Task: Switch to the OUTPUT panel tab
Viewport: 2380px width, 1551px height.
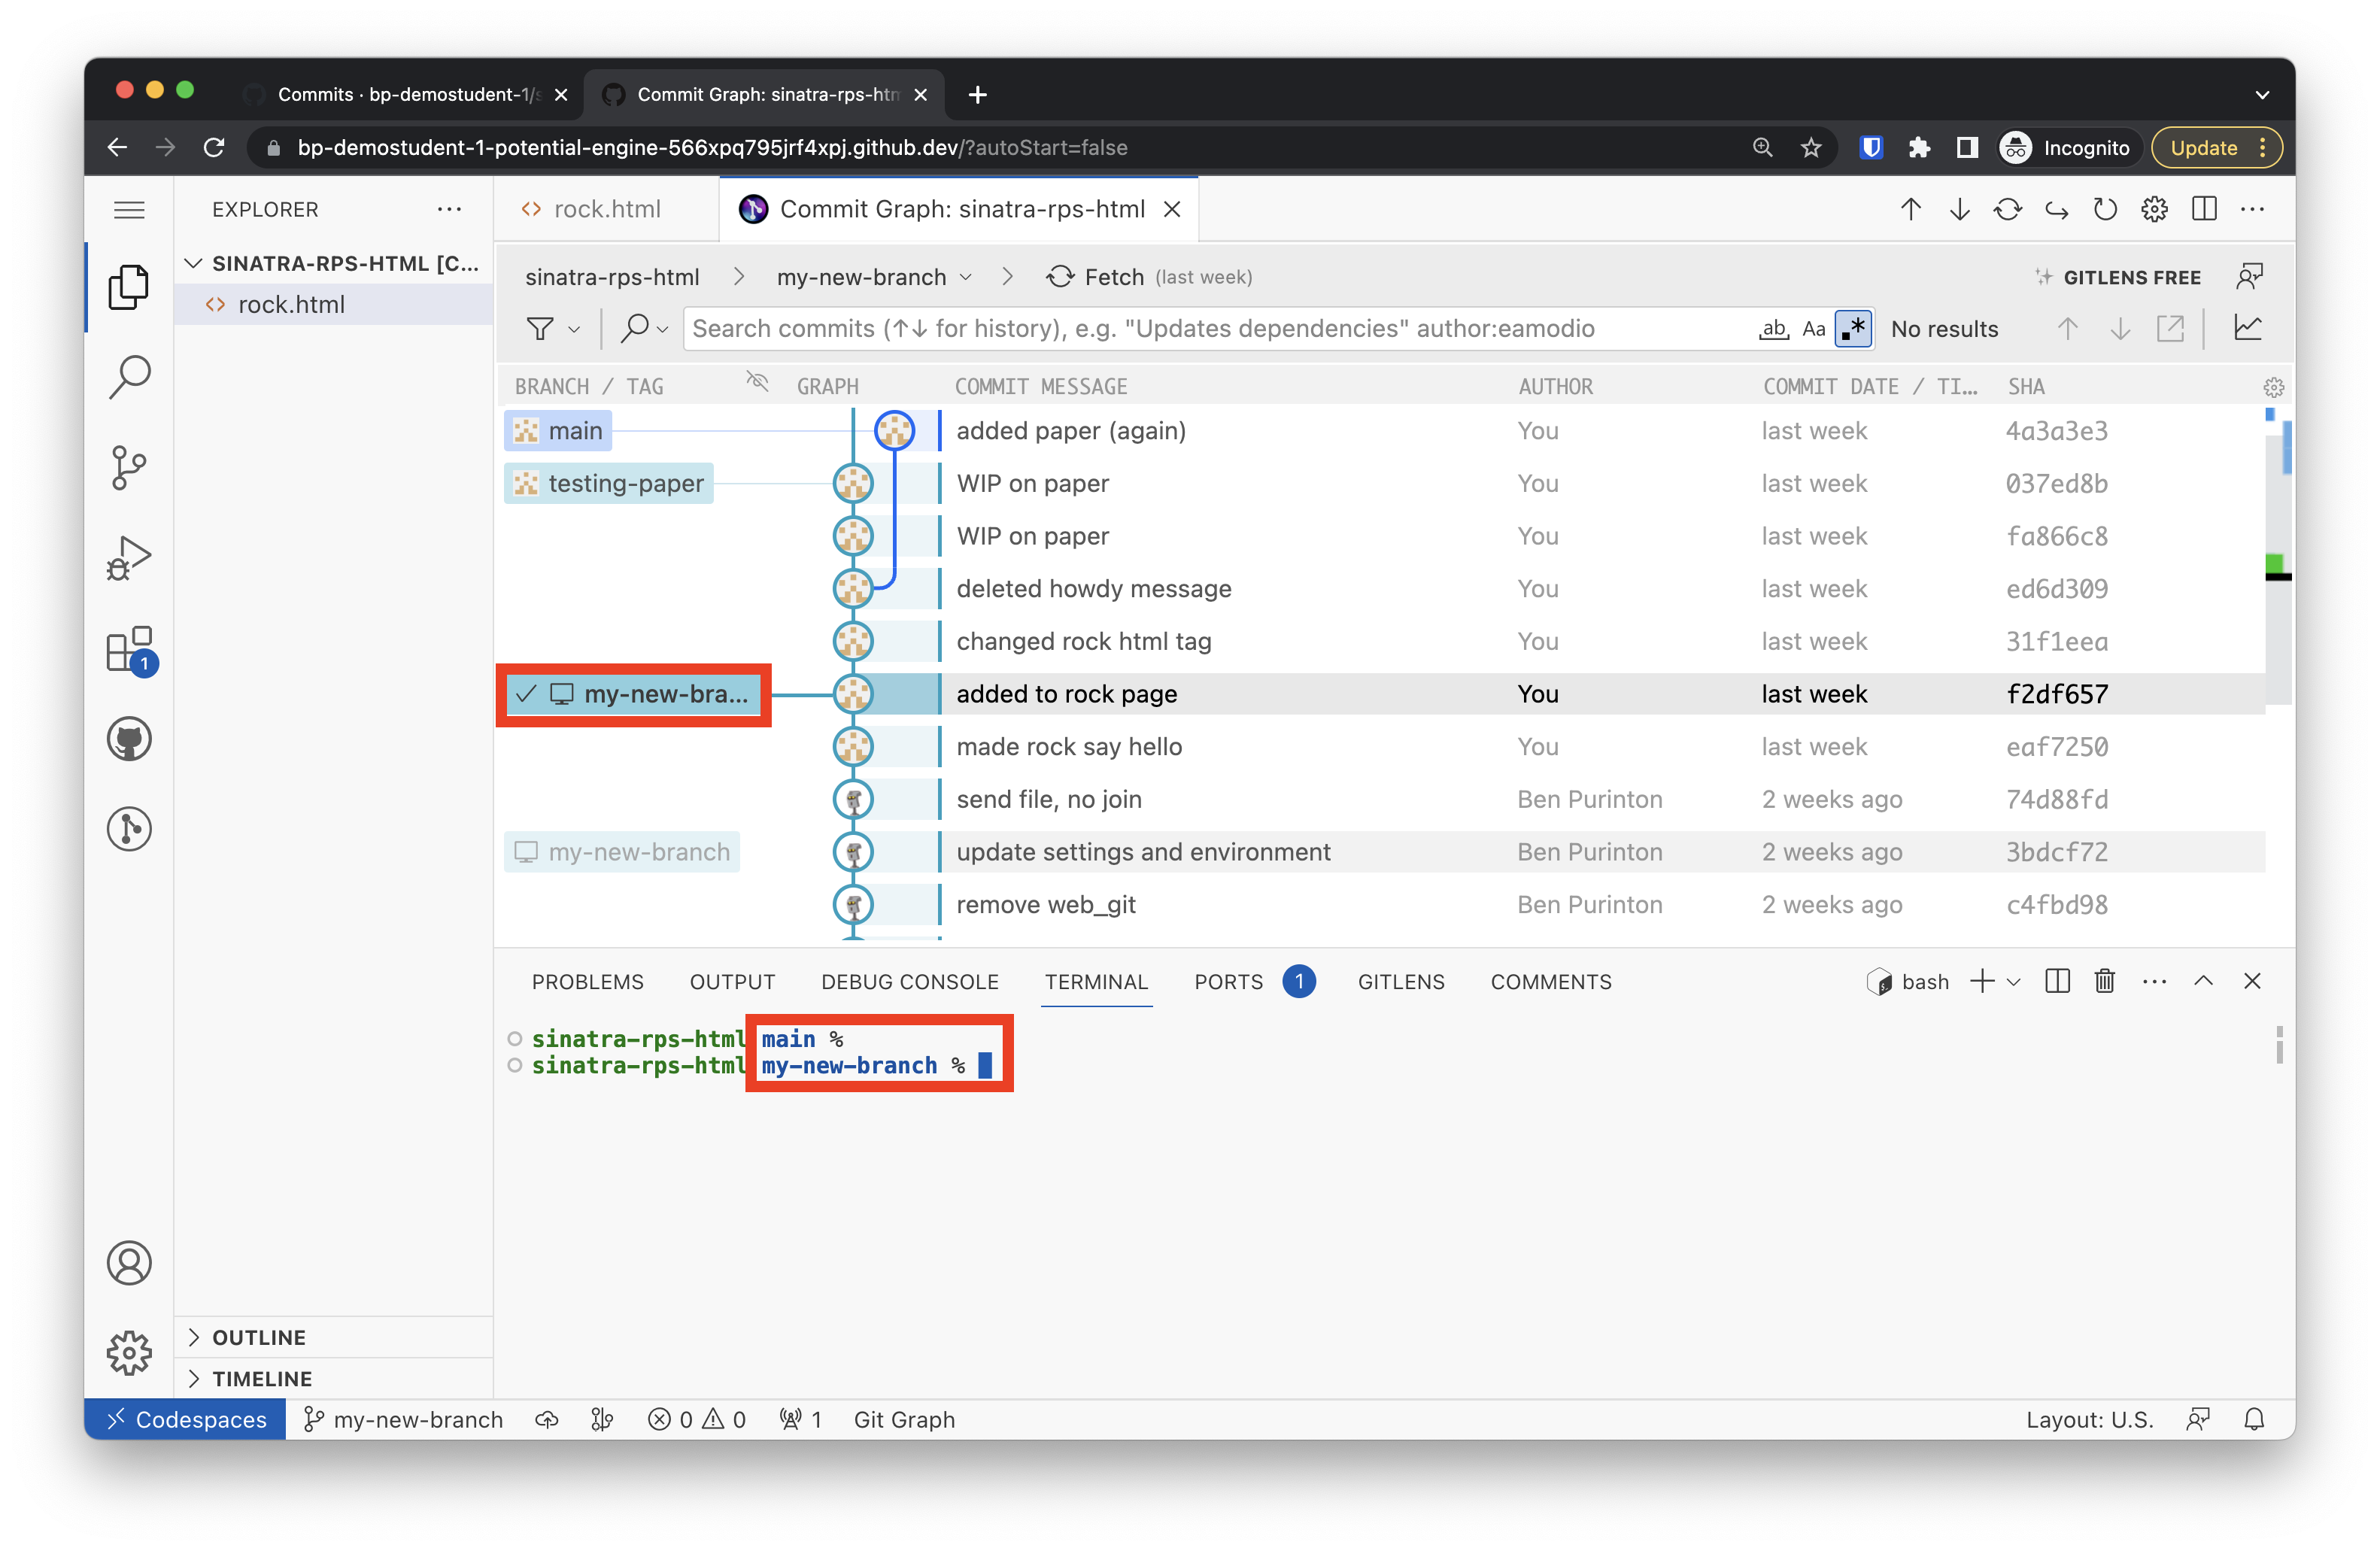Action: coord(732,981)
